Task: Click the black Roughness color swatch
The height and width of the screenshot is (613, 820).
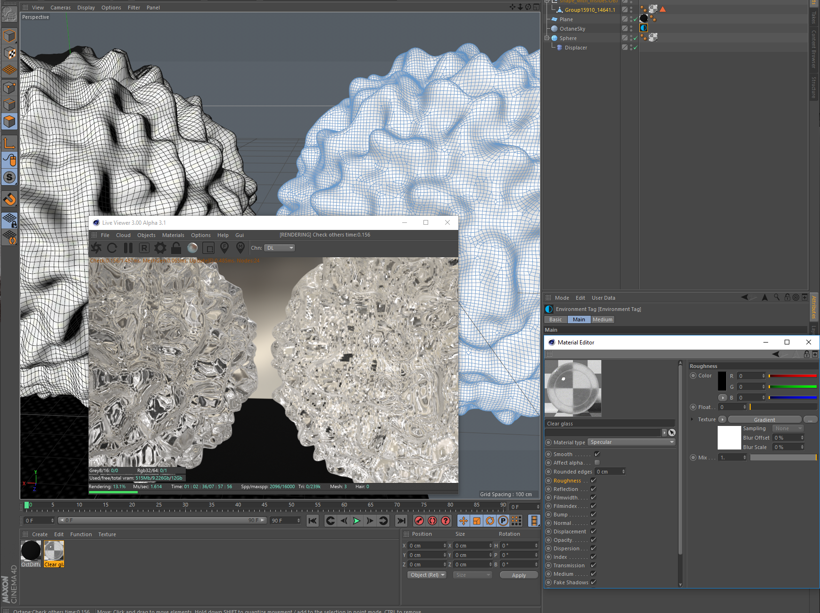Action: point(722,381)
